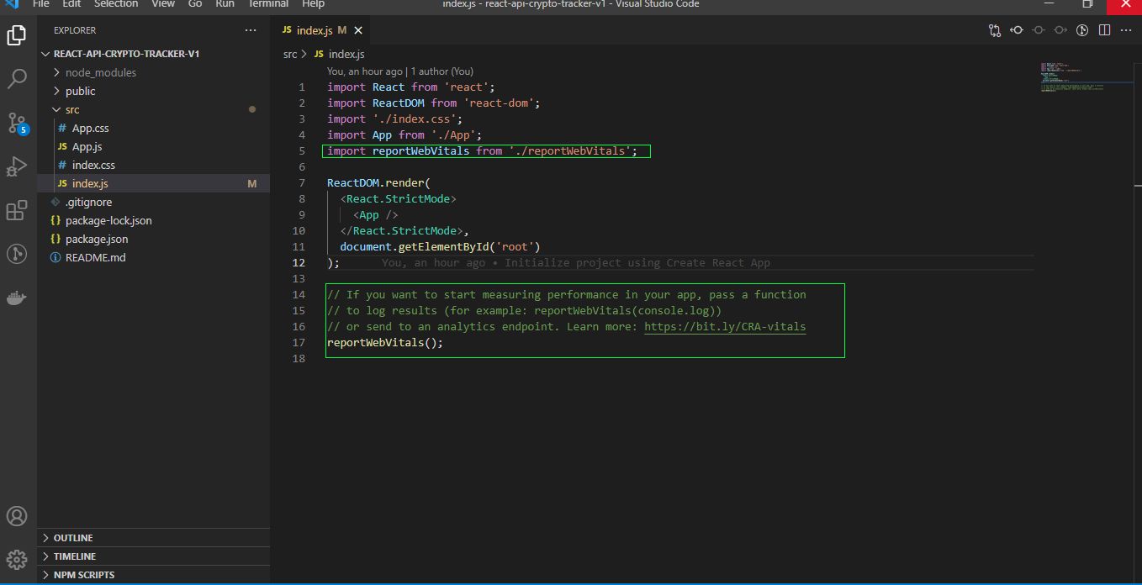
Task: Open the Docker view in activity bar
Action: point(17,298)
